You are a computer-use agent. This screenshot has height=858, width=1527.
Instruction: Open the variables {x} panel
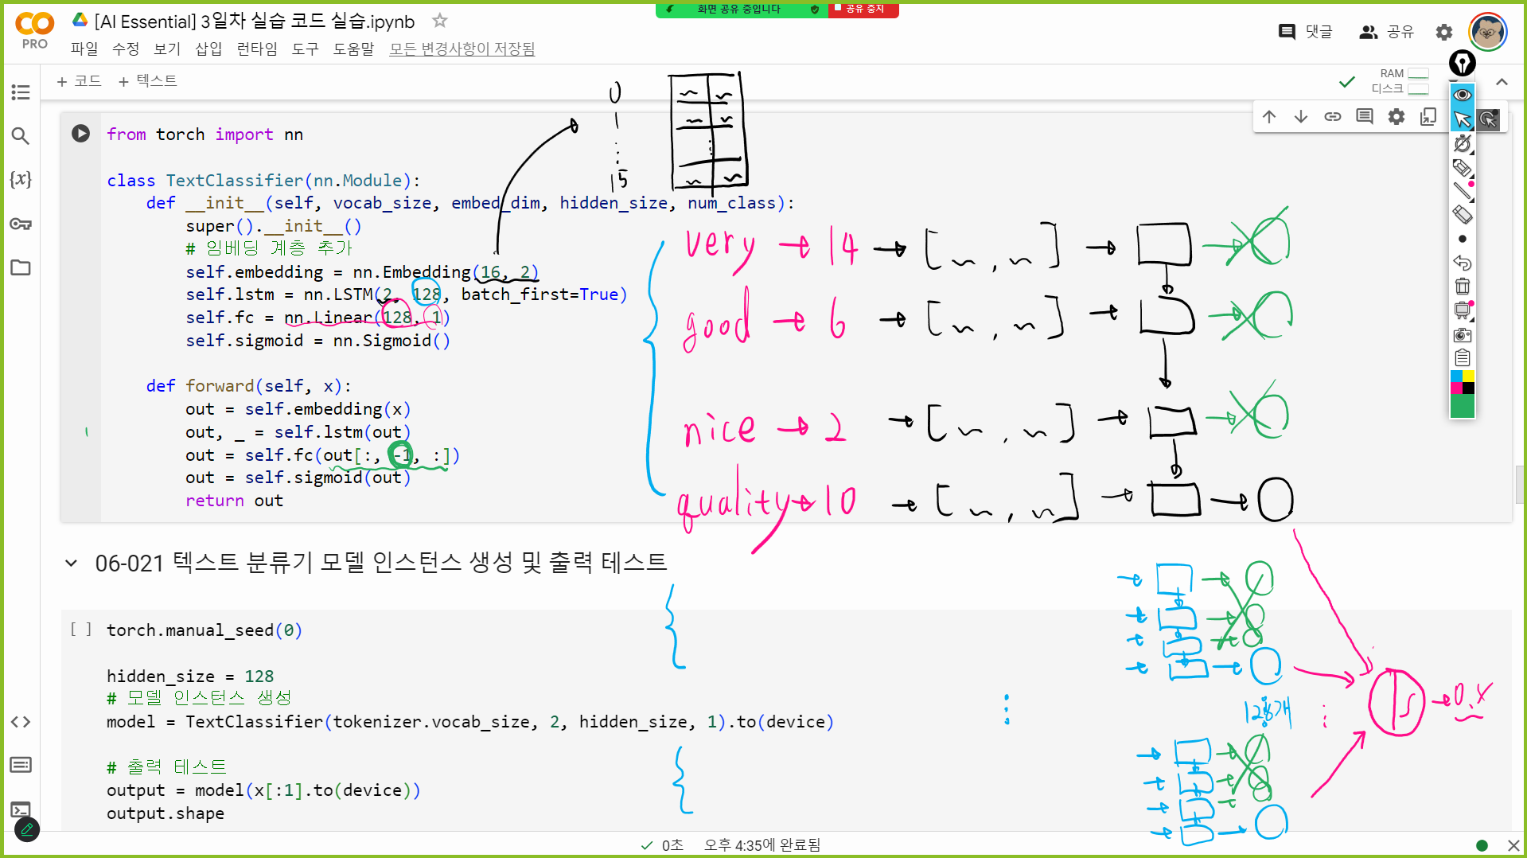point(21,179)
